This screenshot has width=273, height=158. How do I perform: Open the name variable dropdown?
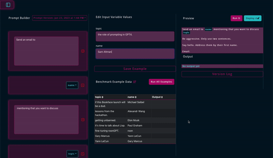(x=72, y=85)
